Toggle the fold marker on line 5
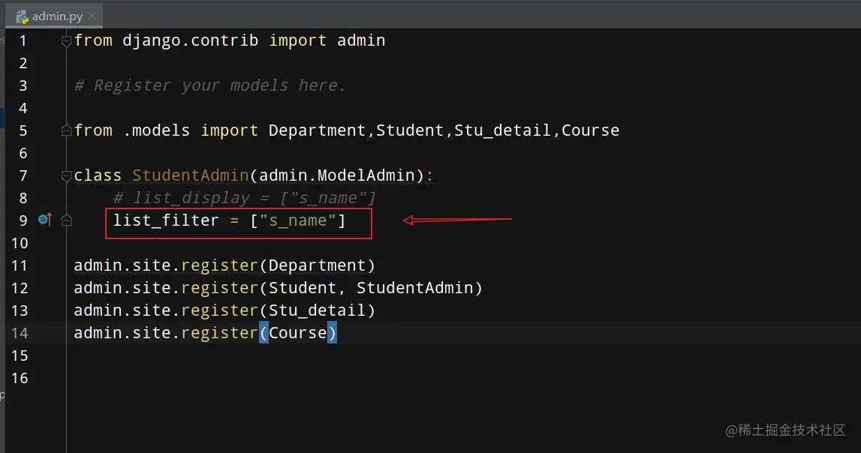Image resolution: width=861 pixels, height=453 pixels. [x=67, y=130]
